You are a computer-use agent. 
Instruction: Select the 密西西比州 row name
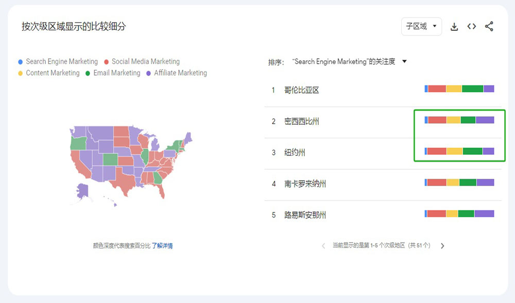301,121
